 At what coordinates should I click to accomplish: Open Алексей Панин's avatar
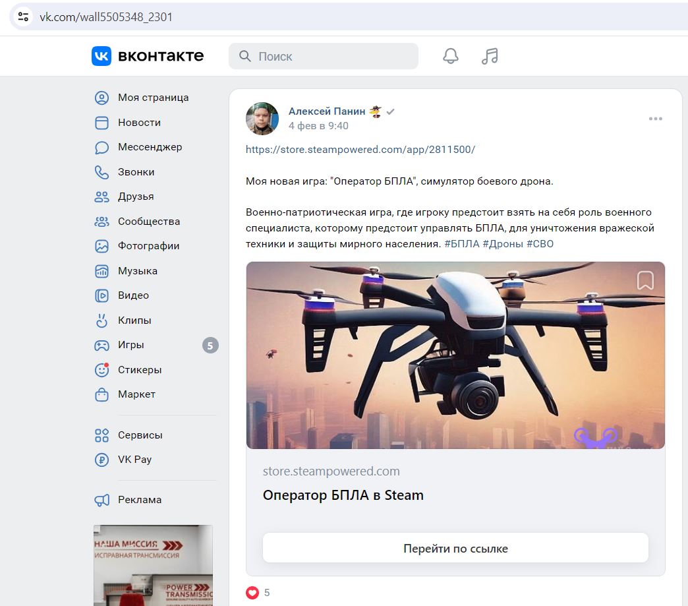[262, 119]
